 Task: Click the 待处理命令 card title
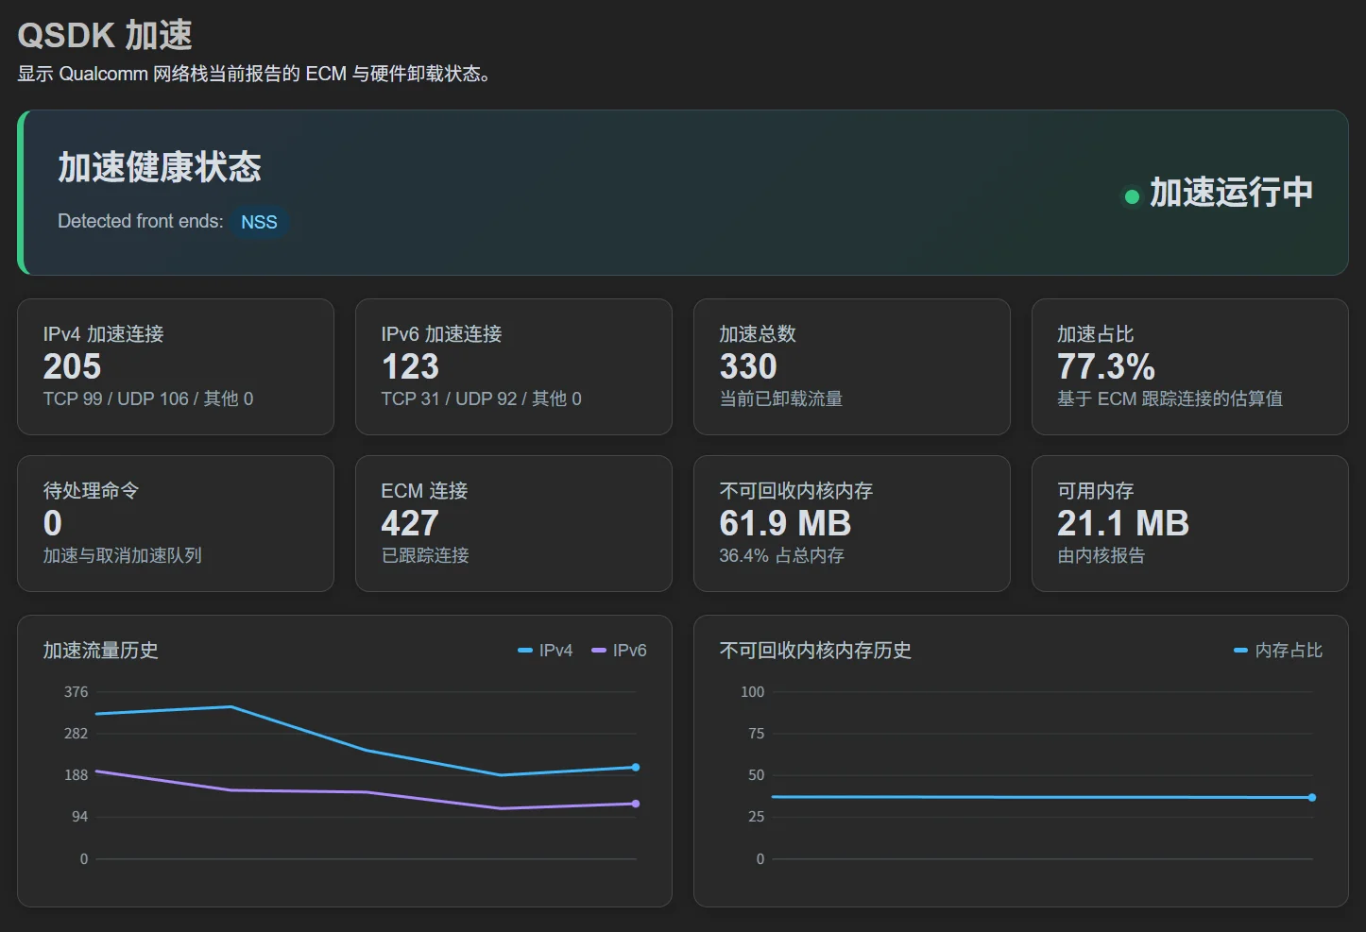[91, 491]
